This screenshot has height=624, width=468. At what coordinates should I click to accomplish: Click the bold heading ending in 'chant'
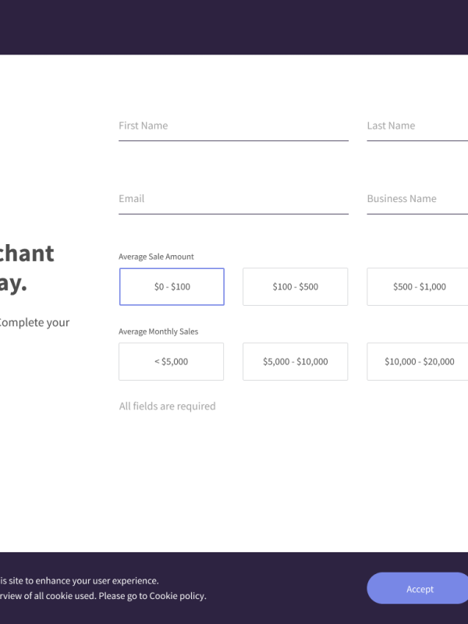tap(27, 253)
